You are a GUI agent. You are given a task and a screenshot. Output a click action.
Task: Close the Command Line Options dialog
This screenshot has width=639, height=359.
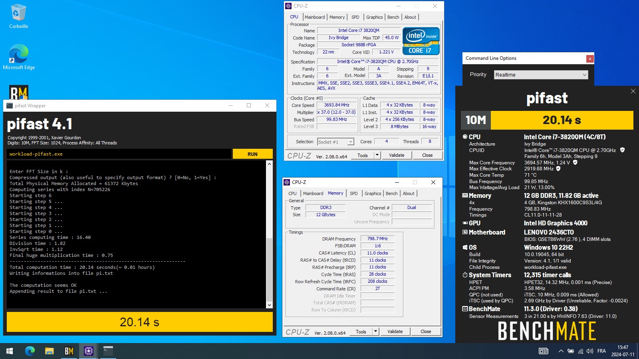click(x=590, y=59)
